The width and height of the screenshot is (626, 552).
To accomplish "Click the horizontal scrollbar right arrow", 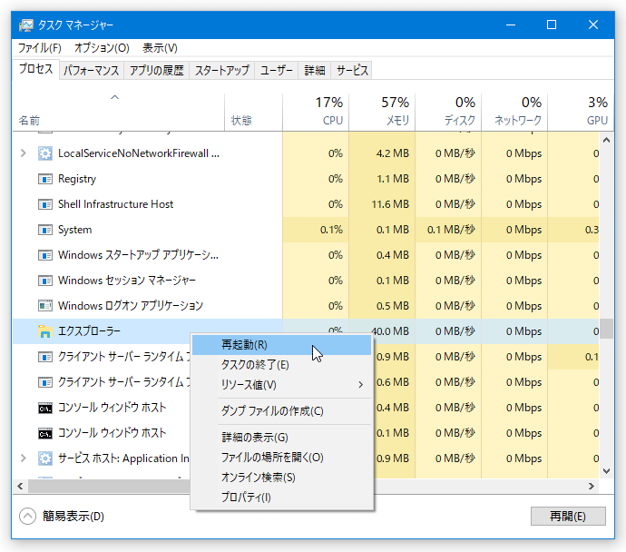I will 592,486.
